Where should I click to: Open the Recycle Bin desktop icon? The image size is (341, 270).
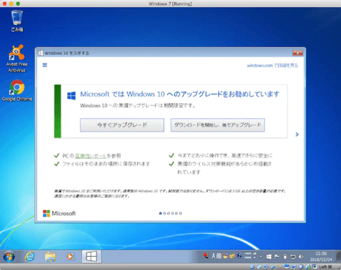point(17,21)
